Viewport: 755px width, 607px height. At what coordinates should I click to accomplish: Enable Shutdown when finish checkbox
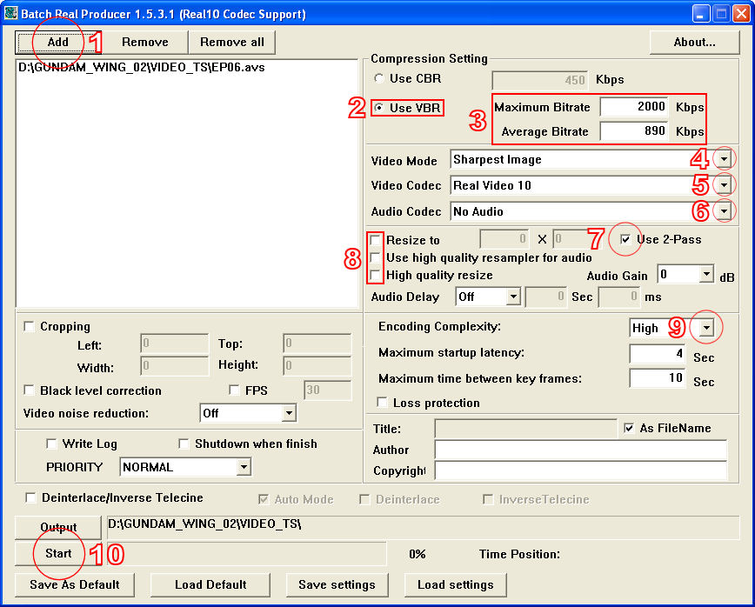(x=184, y=444)
